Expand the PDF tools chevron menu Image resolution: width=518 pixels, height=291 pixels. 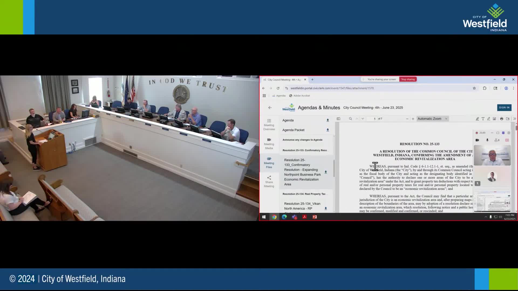click(x=514, y=119)
